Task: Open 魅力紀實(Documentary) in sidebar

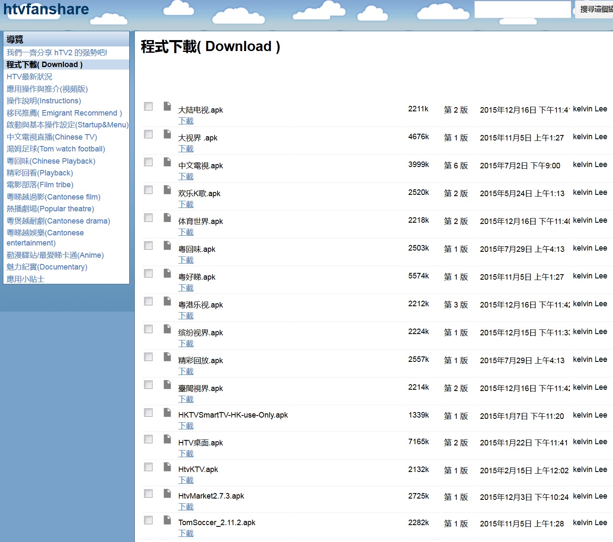Action: point(47,267)
